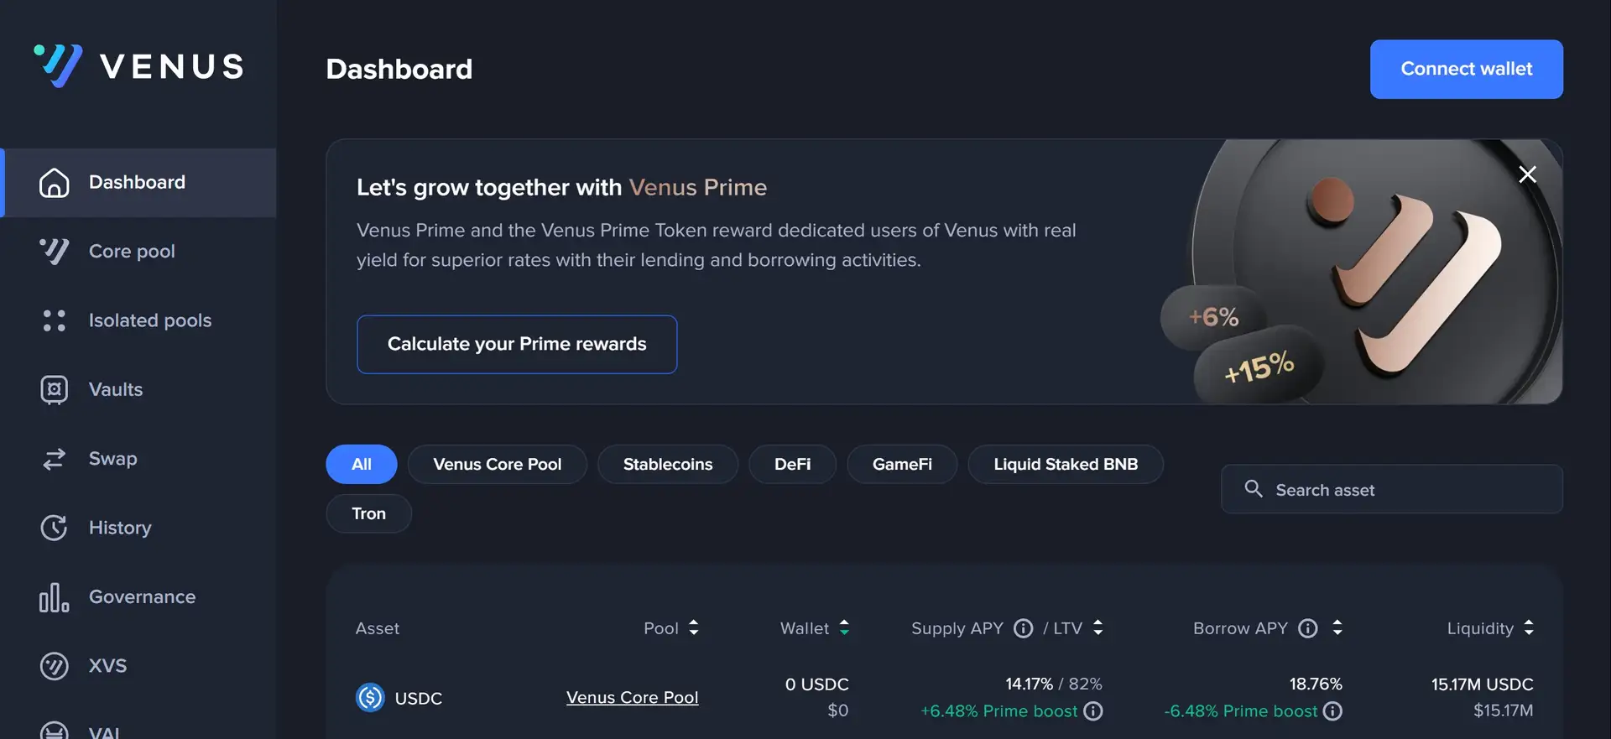1611x739 pixels.
Task: Click the Supply APY info icon
Action: point(1023,628)
